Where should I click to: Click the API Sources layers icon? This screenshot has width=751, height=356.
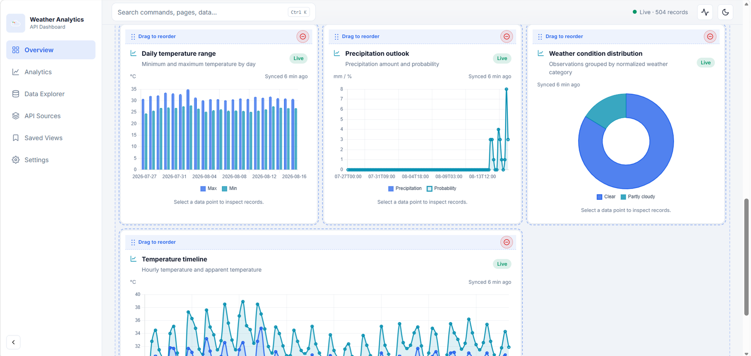(x=15, y=116)
